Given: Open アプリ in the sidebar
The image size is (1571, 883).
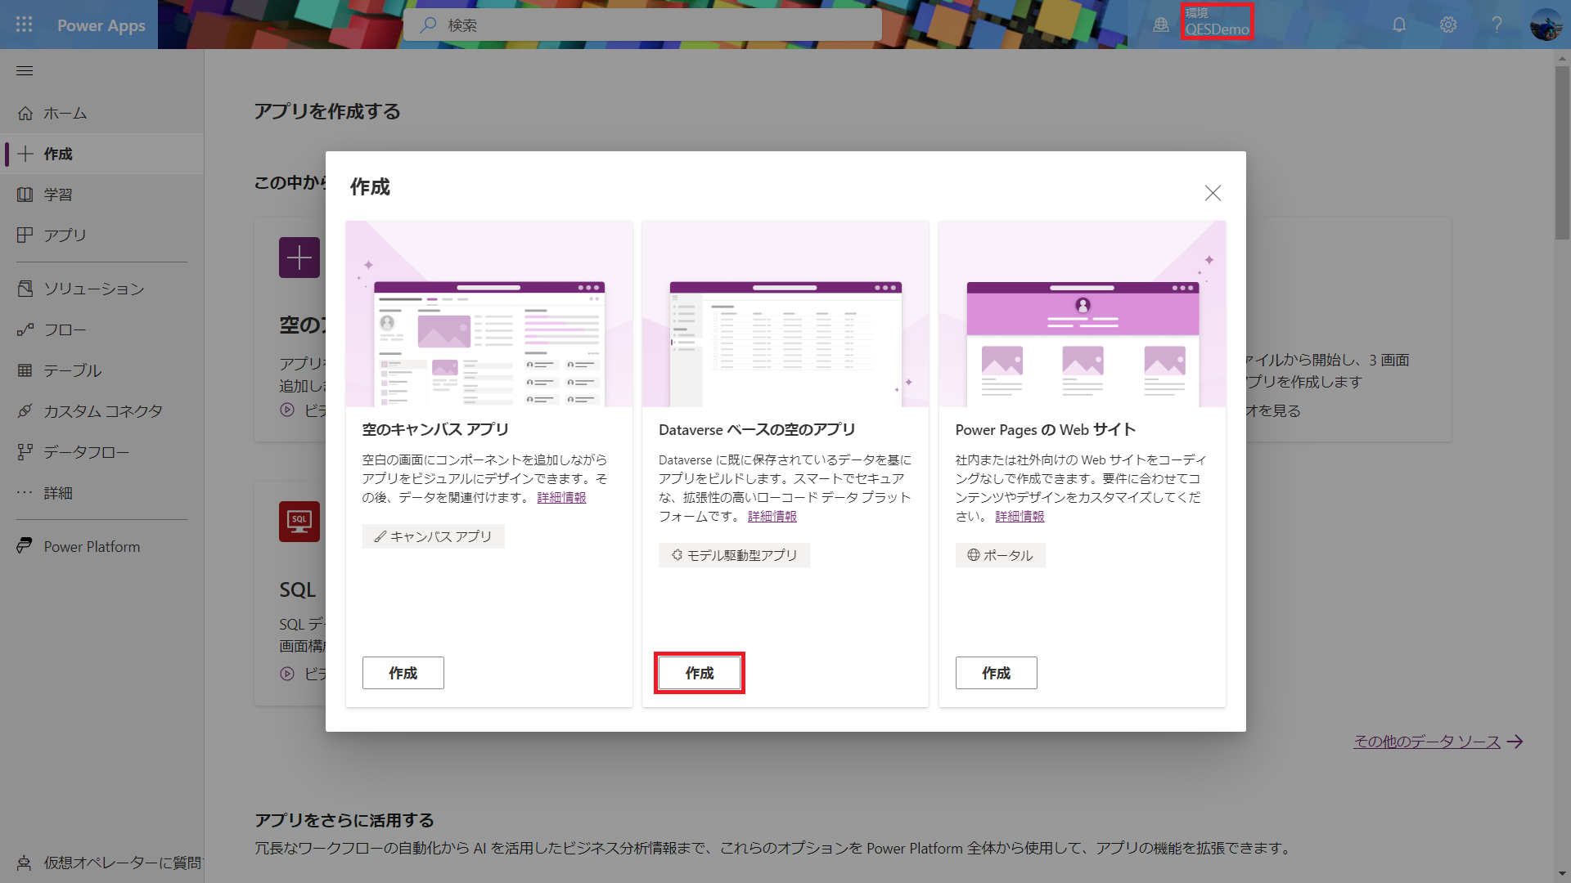Looking at the screenshot, I should (x=101, y=235).
